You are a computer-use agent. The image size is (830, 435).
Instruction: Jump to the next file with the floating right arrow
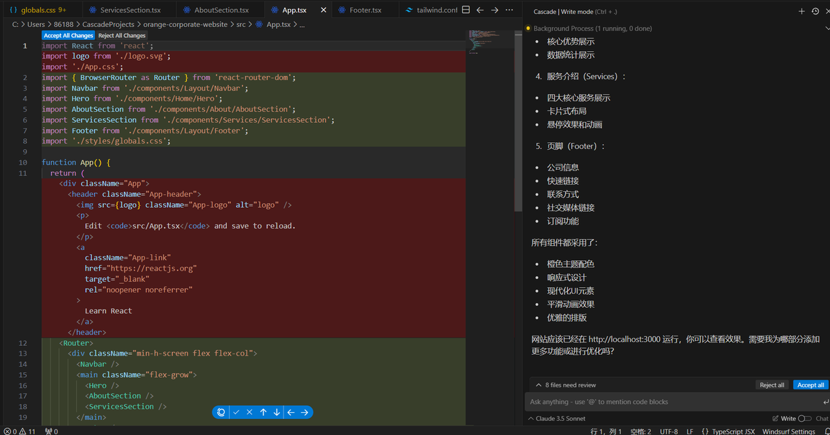pyautogui.click(x=304, y=412)
